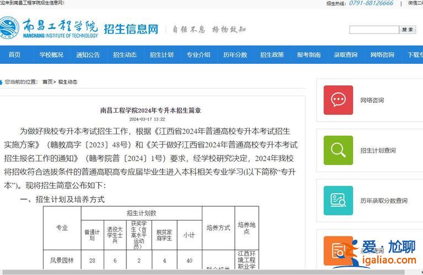Click the 风景园林 普通计划 value 28

92,261
